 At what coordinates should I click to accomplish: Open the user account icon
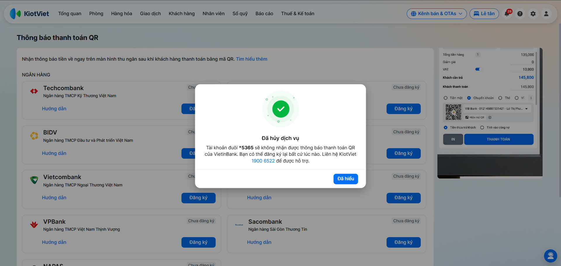coord(546,14)
